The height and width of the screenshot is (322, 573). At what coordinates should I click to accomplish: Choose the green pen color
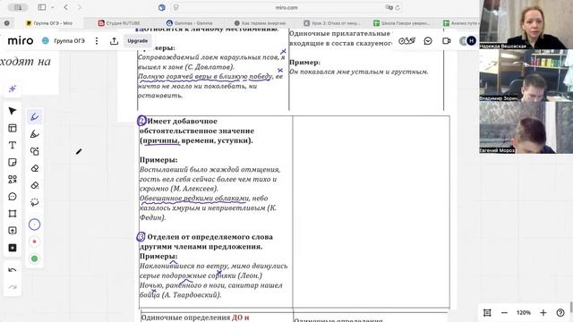click(34, 258)
